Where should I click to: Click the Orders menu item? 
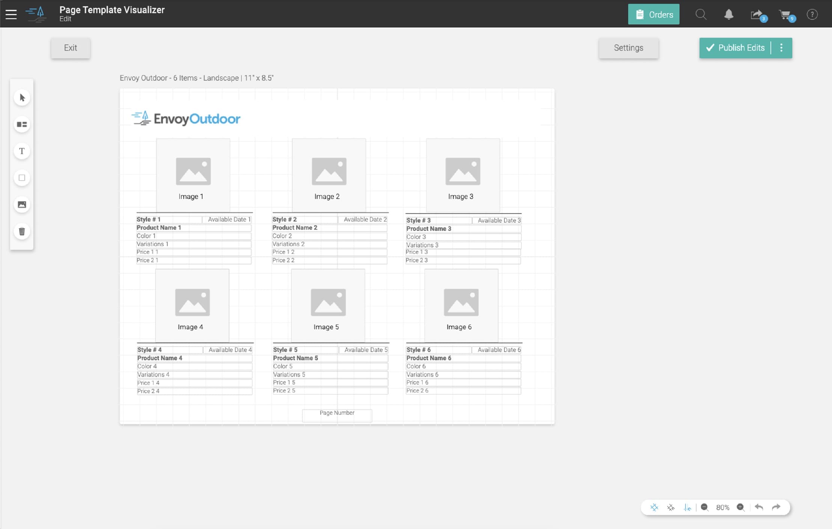654,14
